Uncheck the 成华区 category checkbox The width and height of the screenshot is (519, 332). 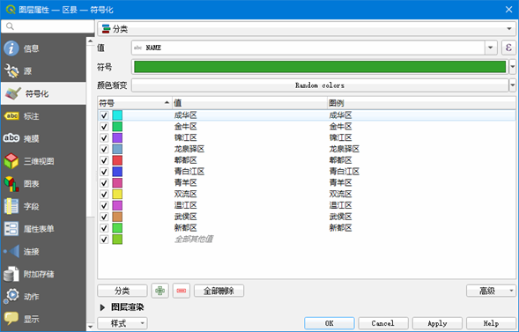pyautogui.click(x=104, y=115)
